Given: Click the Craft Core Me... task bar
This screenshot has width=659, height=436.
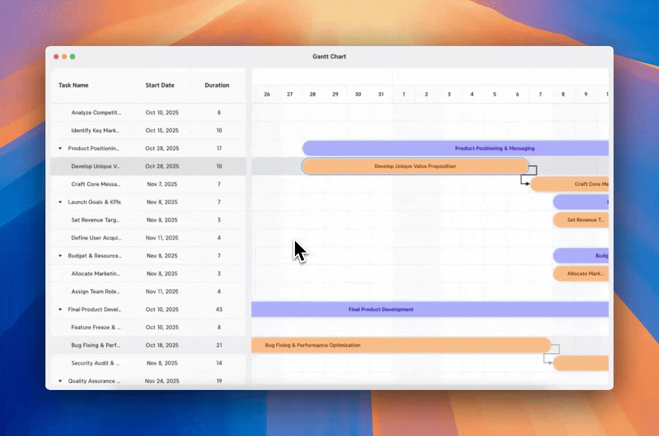Looking at the screenshot, I should click(569, 184).
